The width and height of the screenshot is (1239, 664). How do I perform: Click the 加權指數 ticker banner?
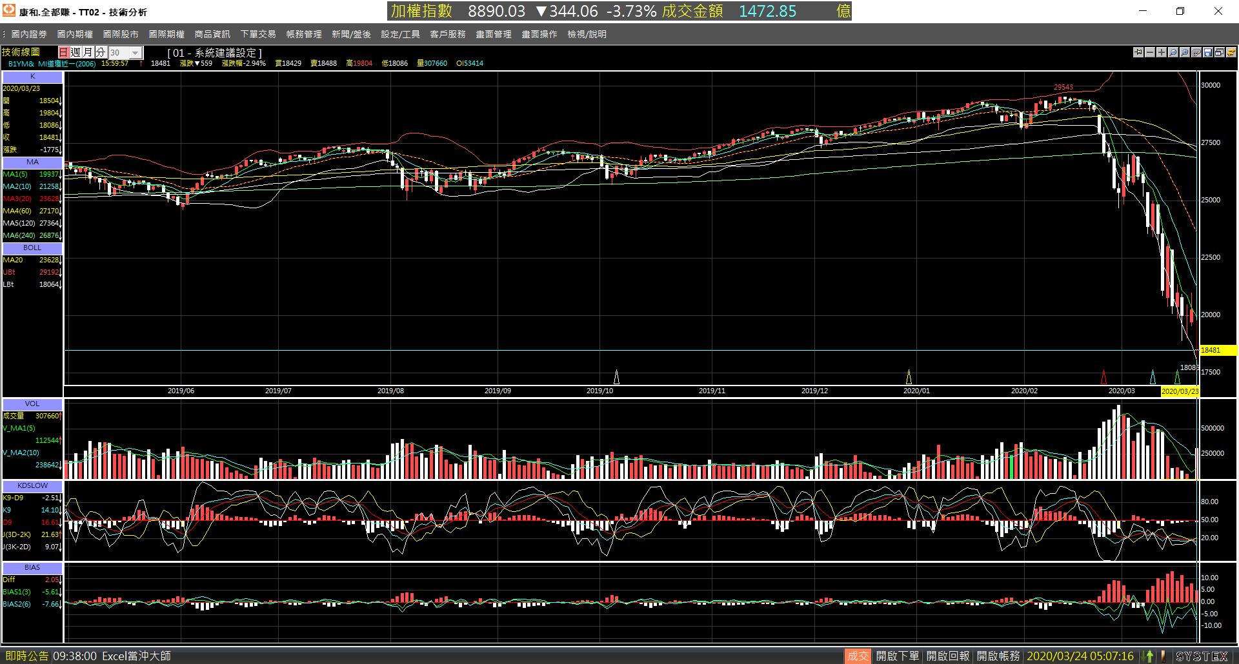click(x=619, y=11)
